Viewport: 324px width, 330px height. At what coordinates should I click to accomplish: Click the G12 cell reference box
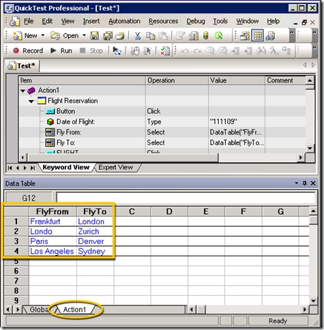click(x=29, y=198)
